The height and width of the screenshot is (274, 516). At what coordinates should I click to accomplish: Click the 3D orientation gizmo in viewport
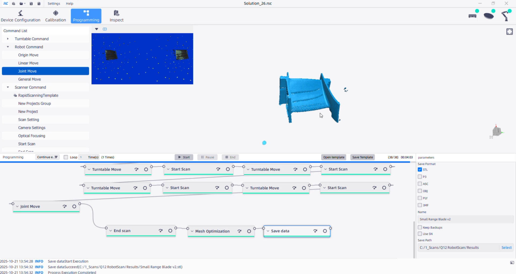click(x=497, y=131)
